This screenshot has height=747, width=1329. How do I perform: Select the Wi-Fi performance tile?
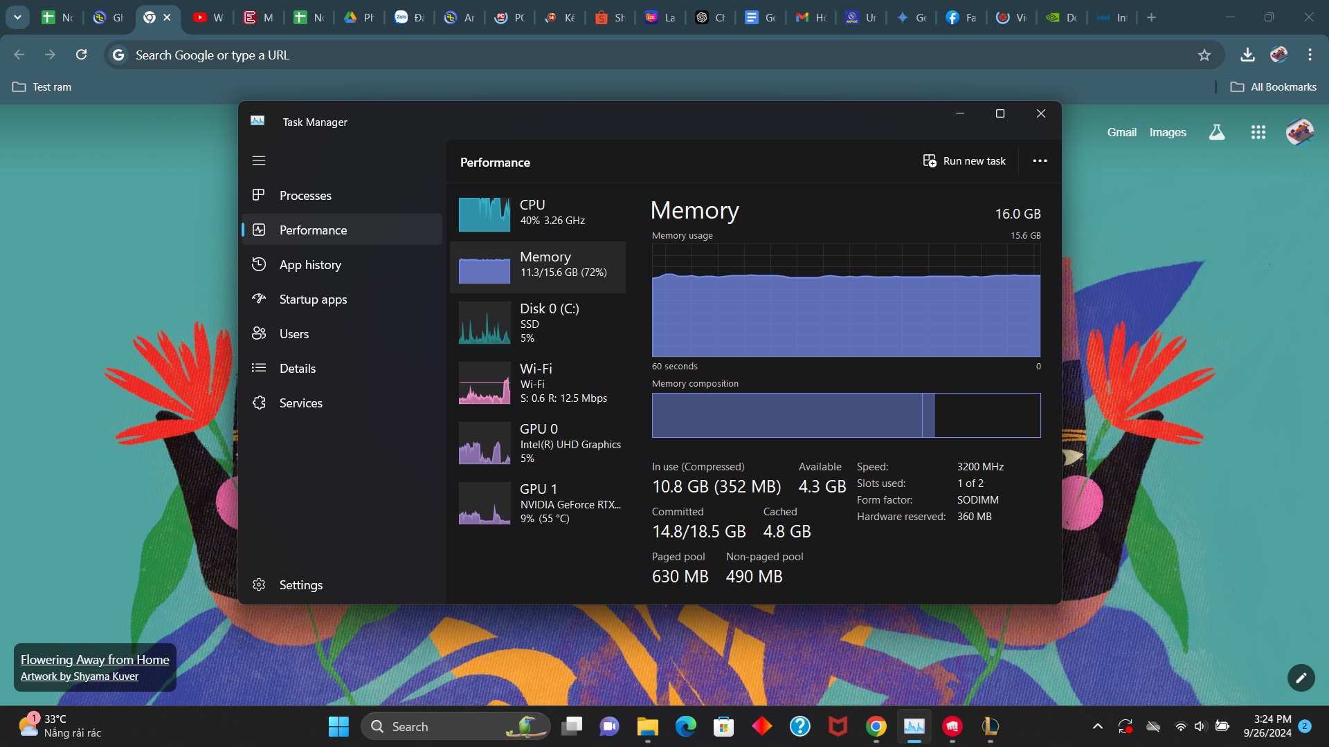[538, 383]
